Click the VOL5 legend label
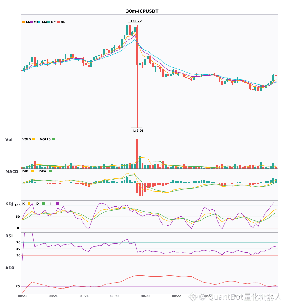Screen dimensions: 284x305 click(27, 139)
